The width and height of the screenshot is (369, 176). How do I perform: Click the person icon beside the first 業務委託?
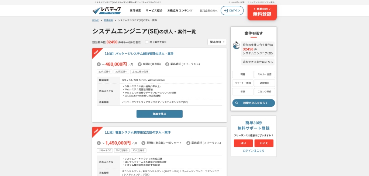(x=167, y=64)
